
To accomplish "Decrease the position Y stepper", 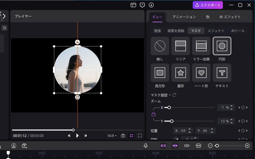I will click(212, 132).
